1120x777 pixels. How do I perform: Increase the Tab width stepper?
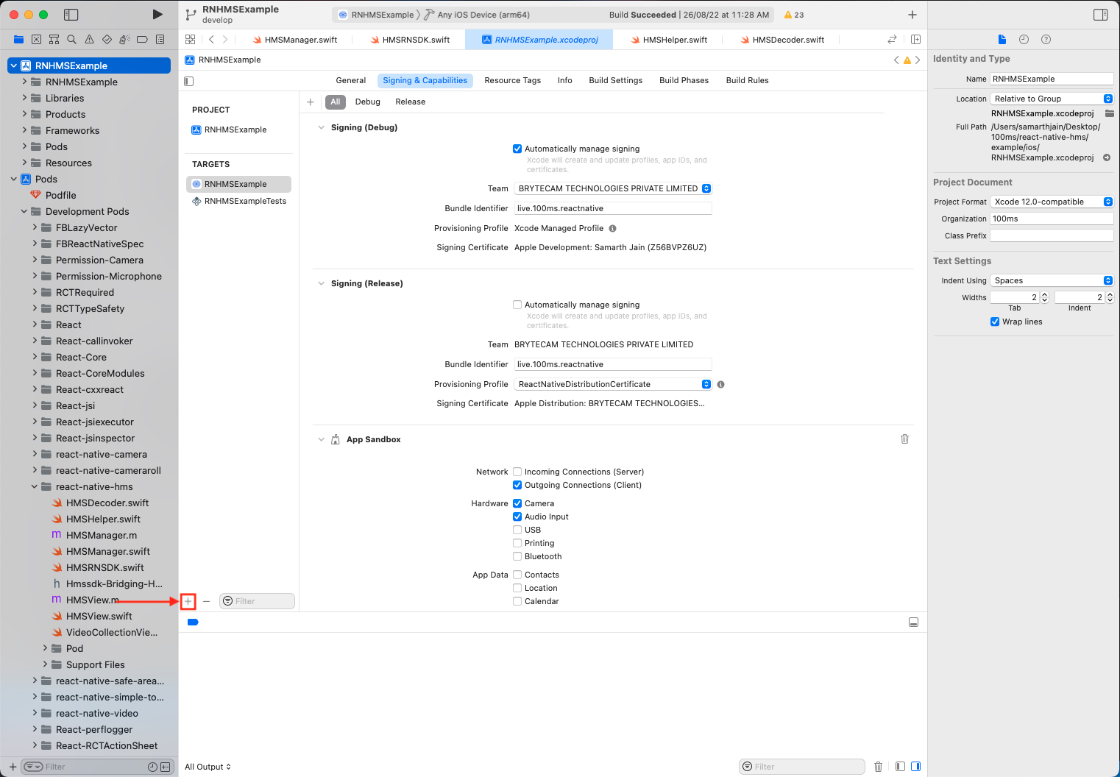[x=1044, y=295]
